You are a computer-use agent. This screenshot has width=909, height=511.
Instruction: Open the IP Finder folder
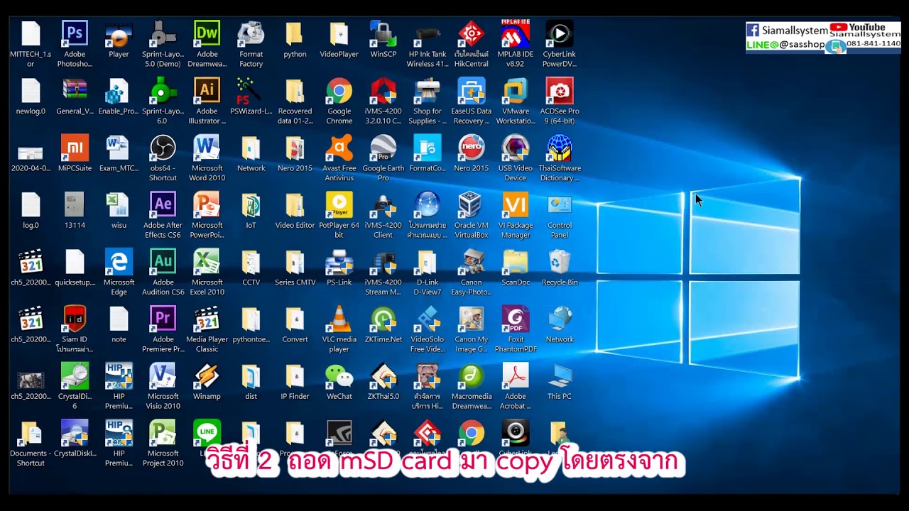(x=295, y=376)
